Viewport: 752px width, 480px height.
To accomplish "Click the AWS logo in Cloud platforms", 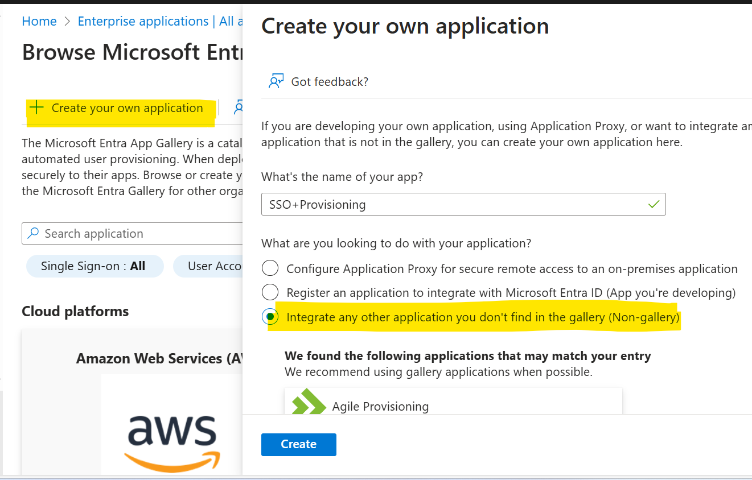I will tap(172, 443).
